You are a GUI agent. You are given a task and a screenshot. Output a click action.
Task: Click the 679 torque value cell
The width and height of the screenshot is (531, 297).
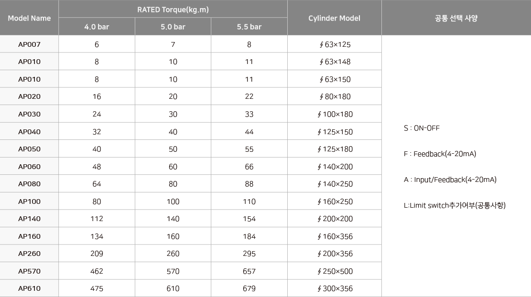pyautogui.click(x=249, y=288)
